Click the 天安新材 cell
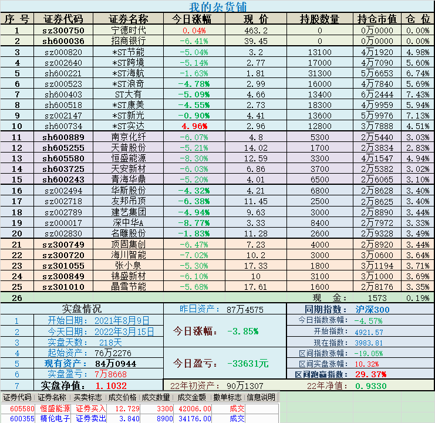 (128, 169)
